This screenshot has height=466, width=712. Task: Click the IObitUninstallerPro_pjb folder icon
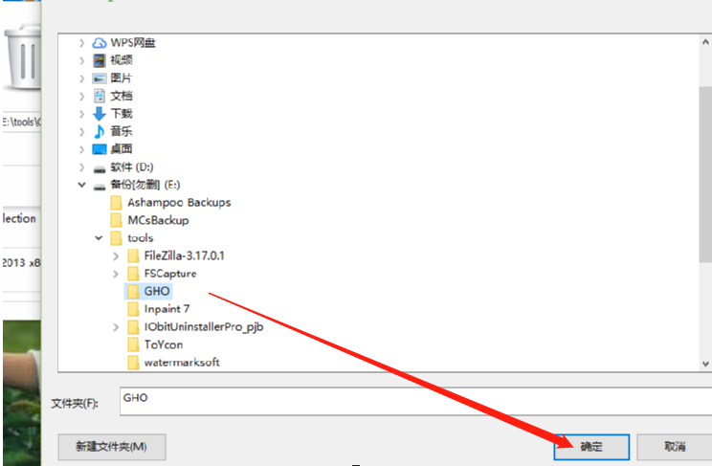[x=133, y=327]
